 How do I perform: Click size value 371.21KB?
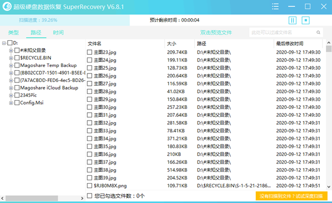(177, 139)
